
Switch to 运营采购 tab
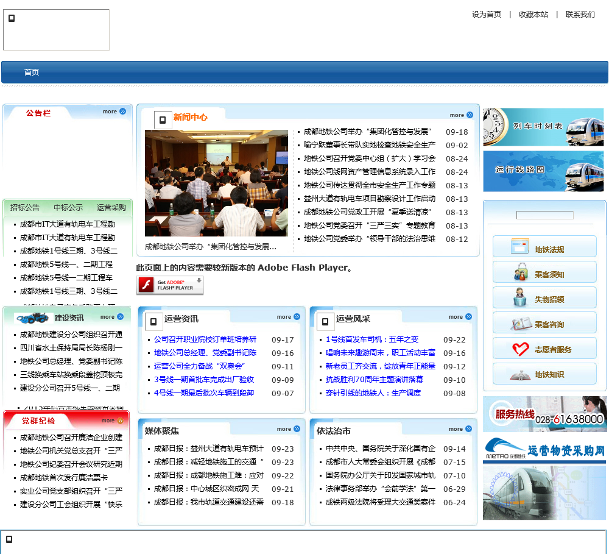tap(111, 208)
